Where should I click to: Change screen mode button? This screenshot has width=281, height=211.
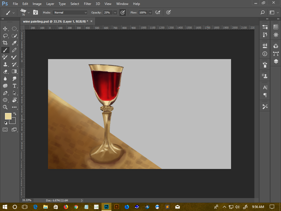pos(14,130)
